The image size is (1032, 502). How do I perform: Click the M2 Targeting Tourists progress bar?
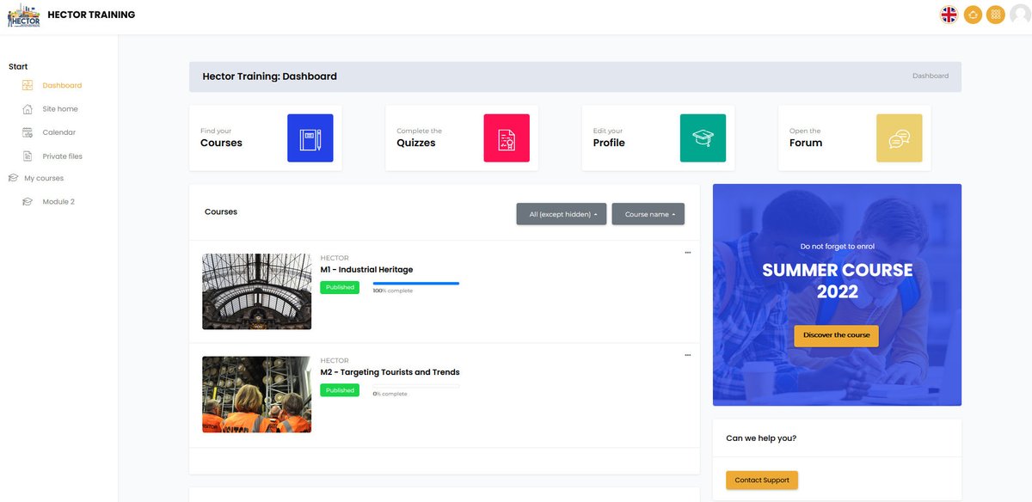[x=416, y=386]
